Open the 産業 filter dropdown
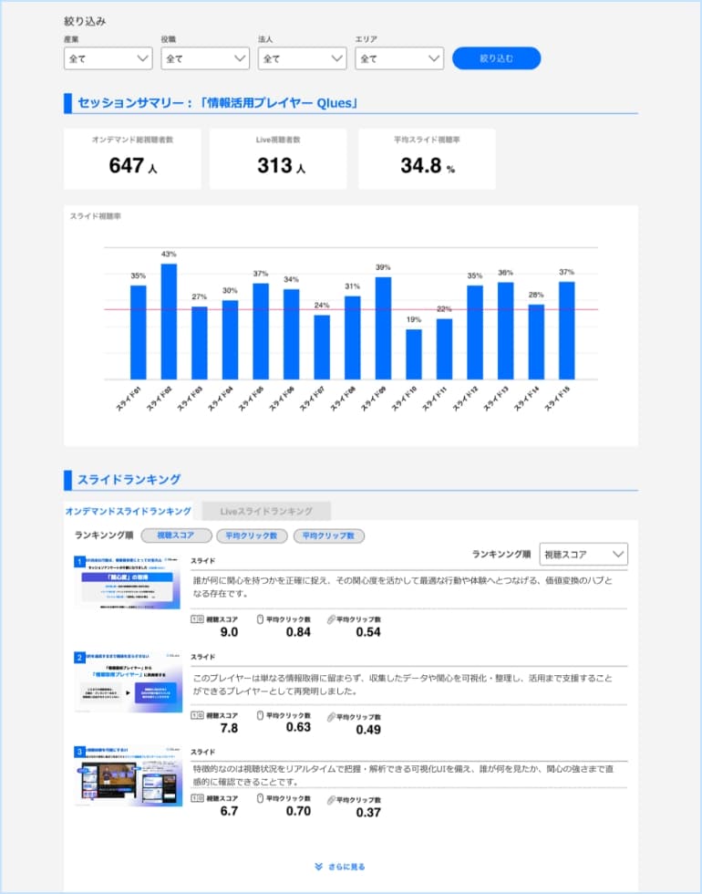Viewport: 702px width, 894px height. point(108,58)
